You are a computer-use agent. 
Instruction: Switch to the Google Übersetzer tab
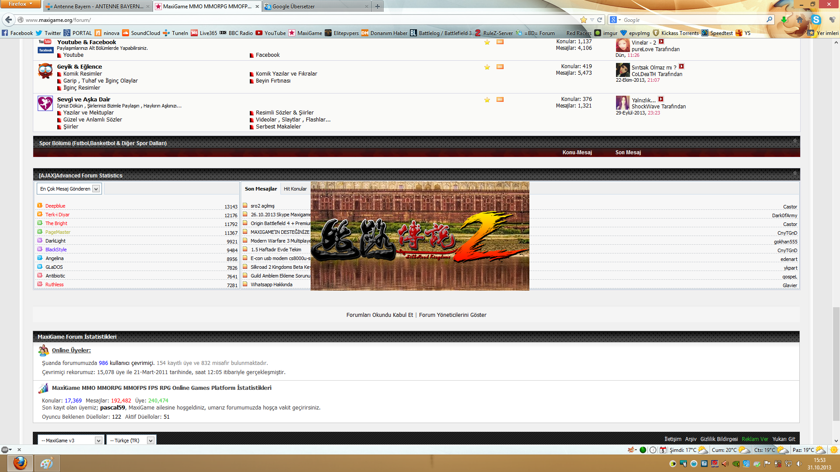[316, 6]
